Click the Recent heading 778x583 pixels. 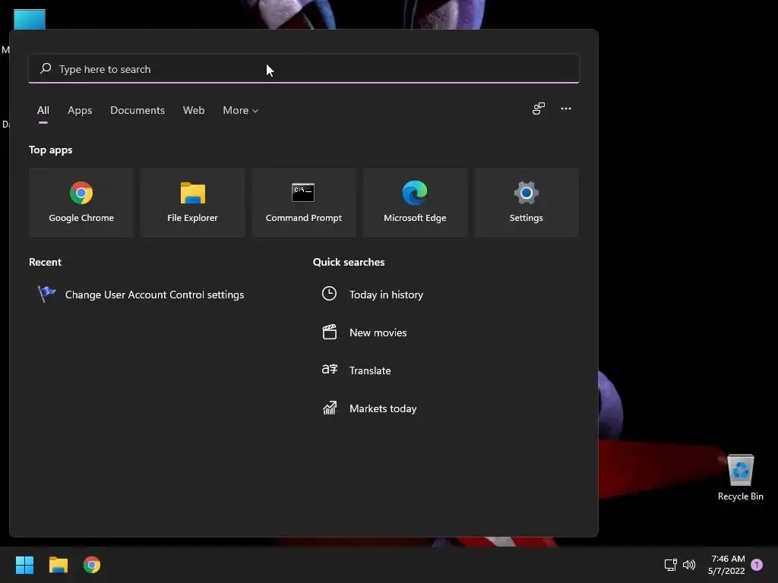pyautogui.click(x=45, y=262)
